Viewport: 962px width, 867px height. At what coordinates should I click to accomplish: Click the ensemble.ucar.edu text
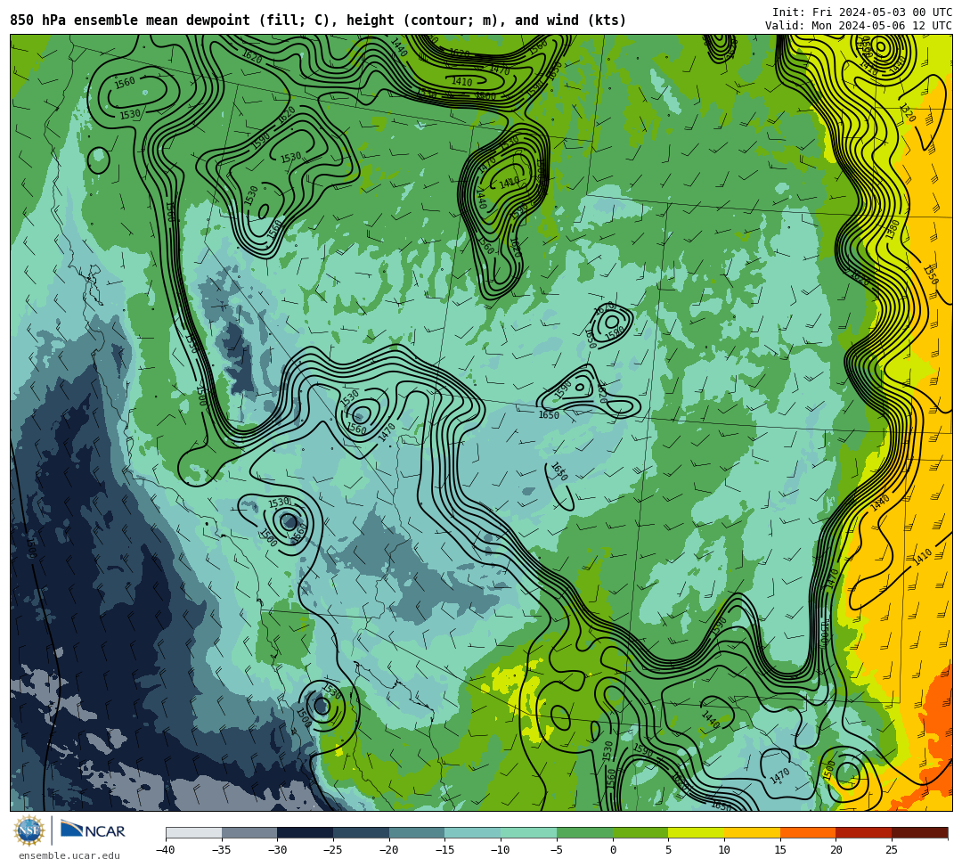[69, 855]
